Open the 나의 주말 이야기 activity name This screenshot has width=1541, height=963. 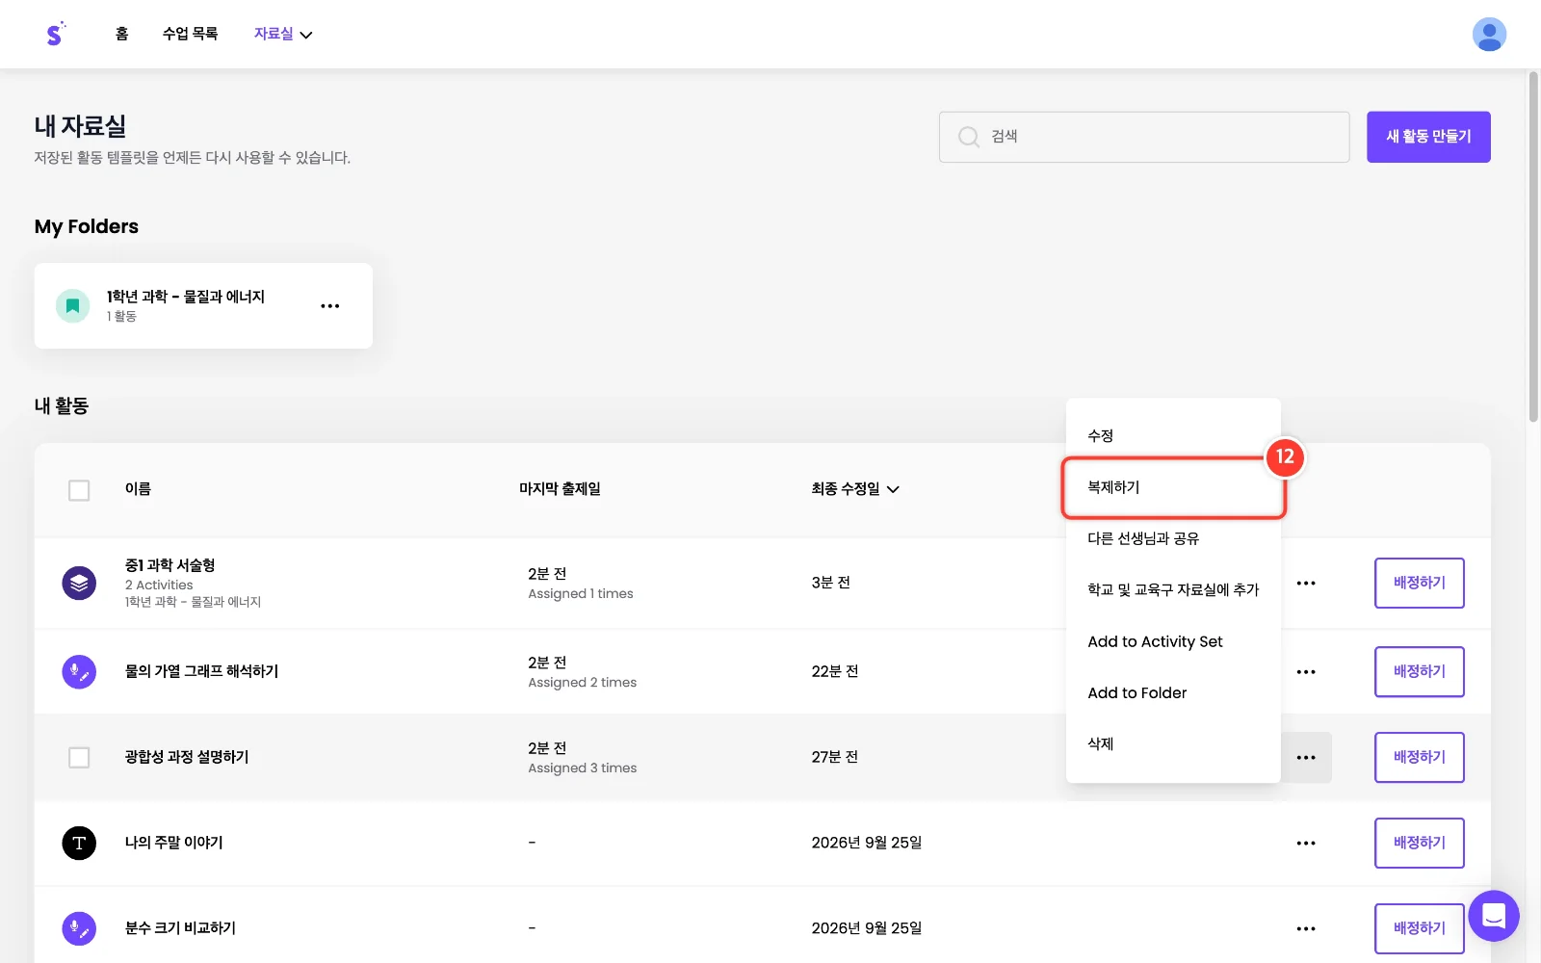pyautogui.click(x=173, y=843)
